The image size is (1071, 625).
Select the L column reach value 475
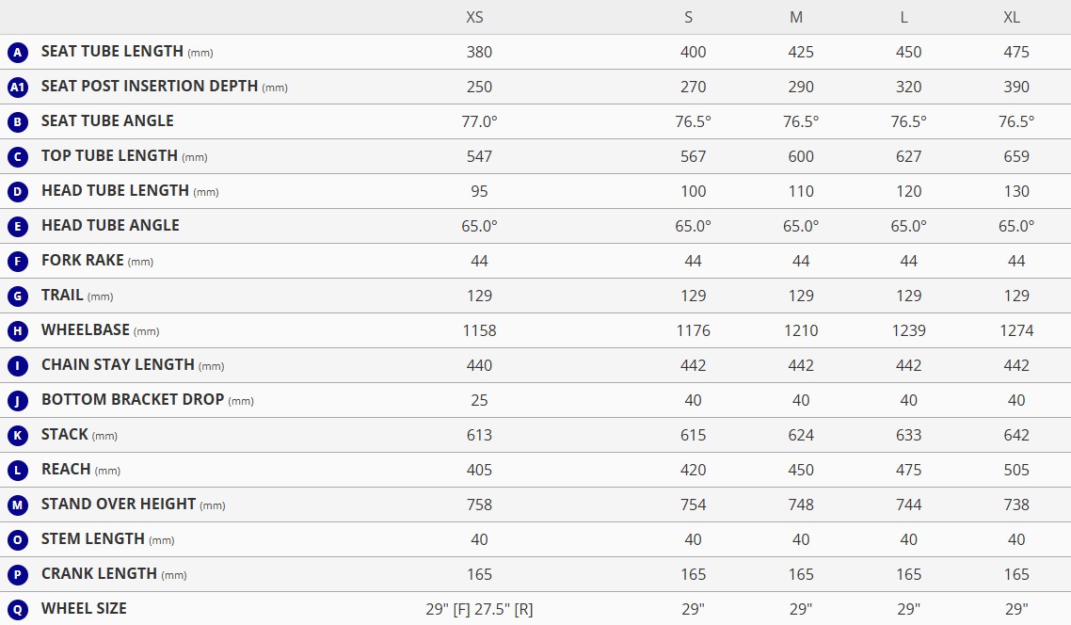pyautogui.click(x=908, y=470)
